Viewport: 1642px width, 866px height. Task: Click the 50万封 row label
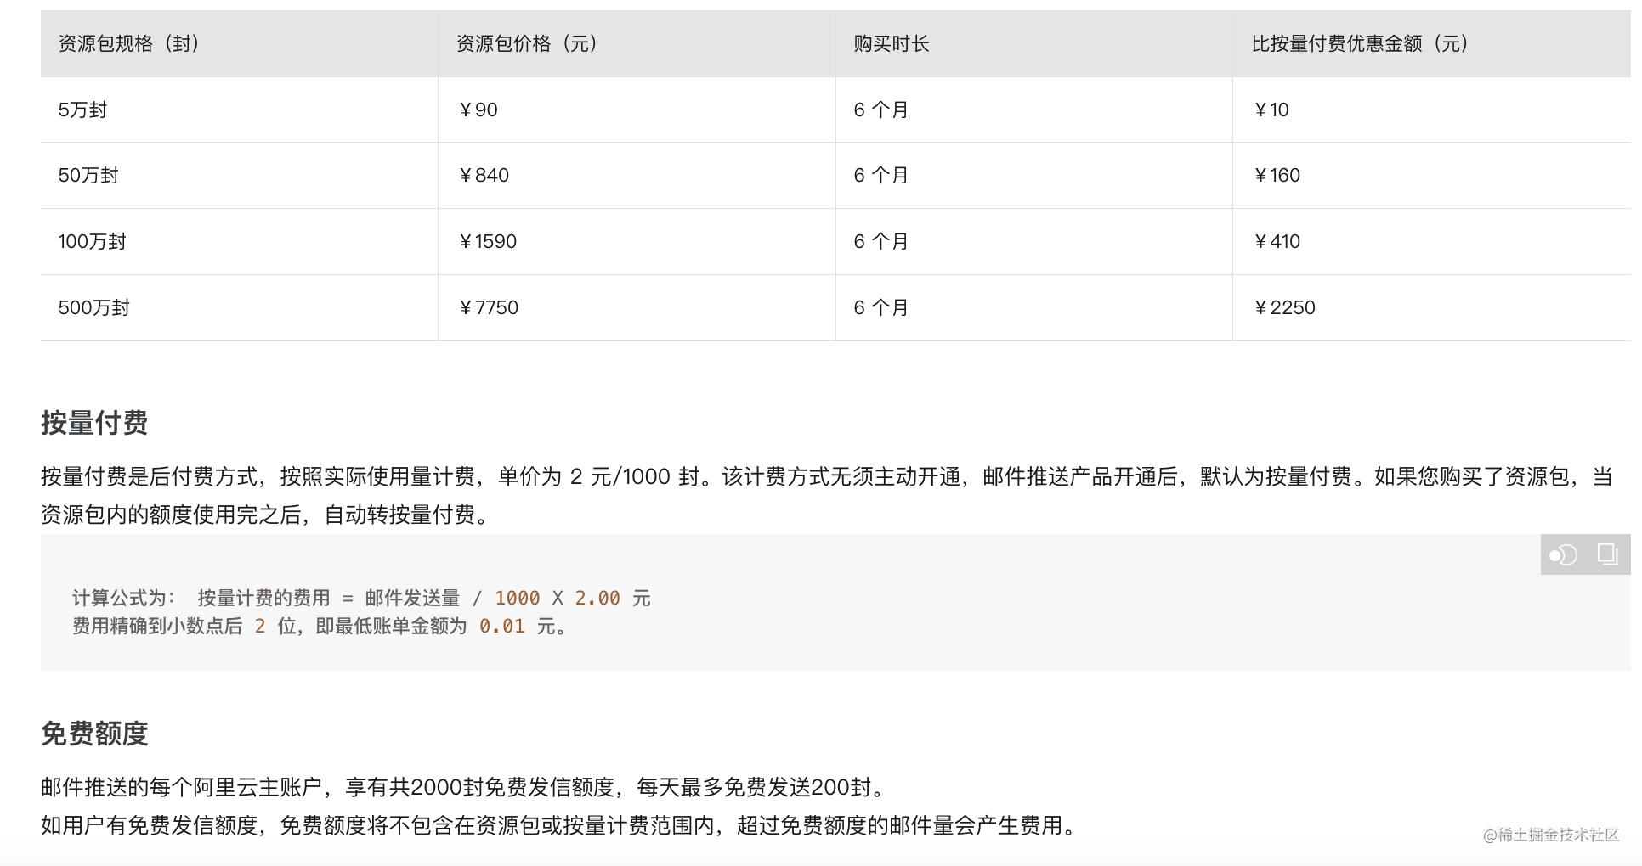(x=88, y=175)
